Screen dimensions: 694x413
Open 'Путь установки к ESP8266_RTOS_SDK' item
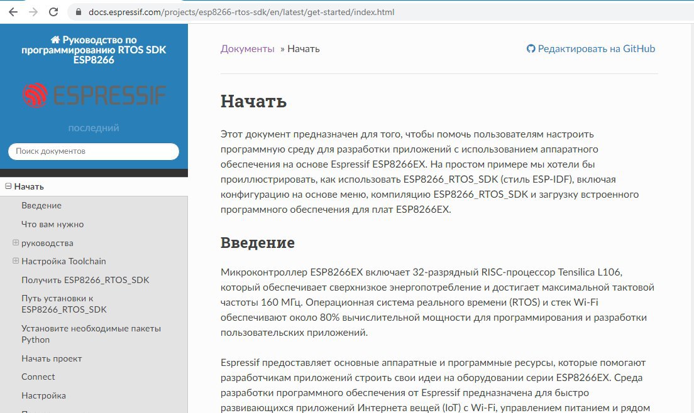tap(64, 304)
